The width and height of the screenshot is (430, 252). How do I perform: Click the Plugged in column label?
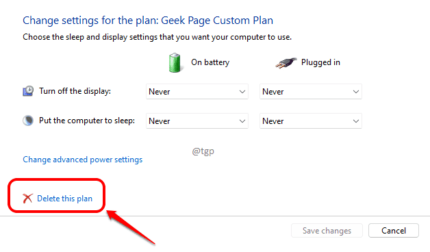[320, 62]
